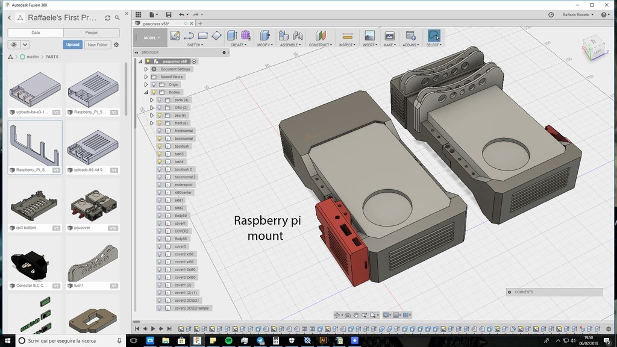Click the Upload button

coord(72,45)
